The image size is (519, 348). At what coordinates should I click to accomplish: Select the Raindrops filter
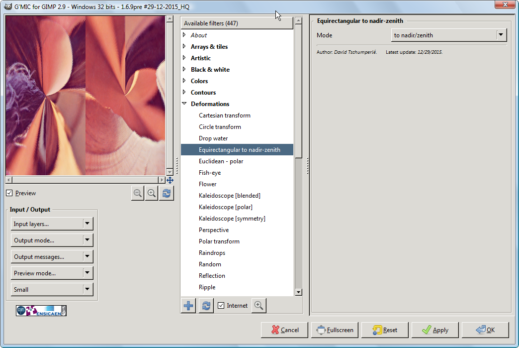tap(237, 252)
